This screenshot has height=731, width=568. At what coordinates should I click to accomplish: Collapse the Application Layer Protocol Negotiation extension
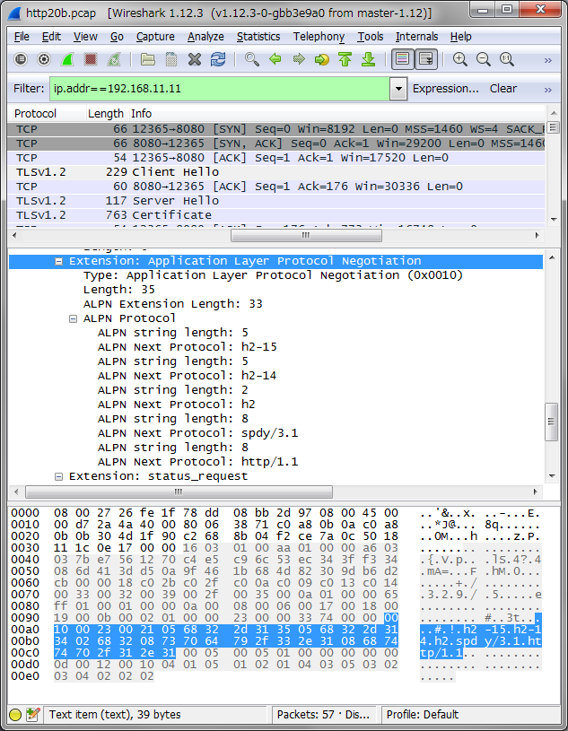tap(58, 261)
